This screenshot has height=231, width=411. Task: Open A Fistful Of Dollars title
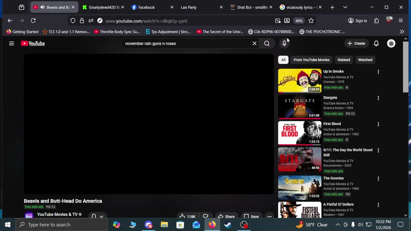[338, 204]
